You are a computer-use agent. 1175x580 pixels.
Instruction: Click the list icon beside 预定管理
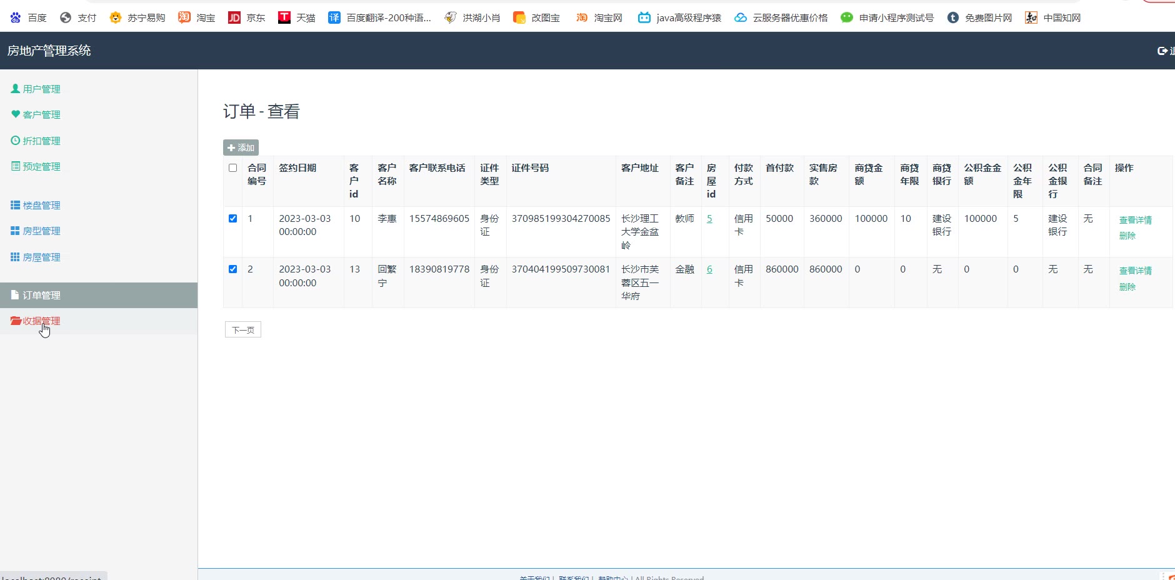(x=16, y=166)
